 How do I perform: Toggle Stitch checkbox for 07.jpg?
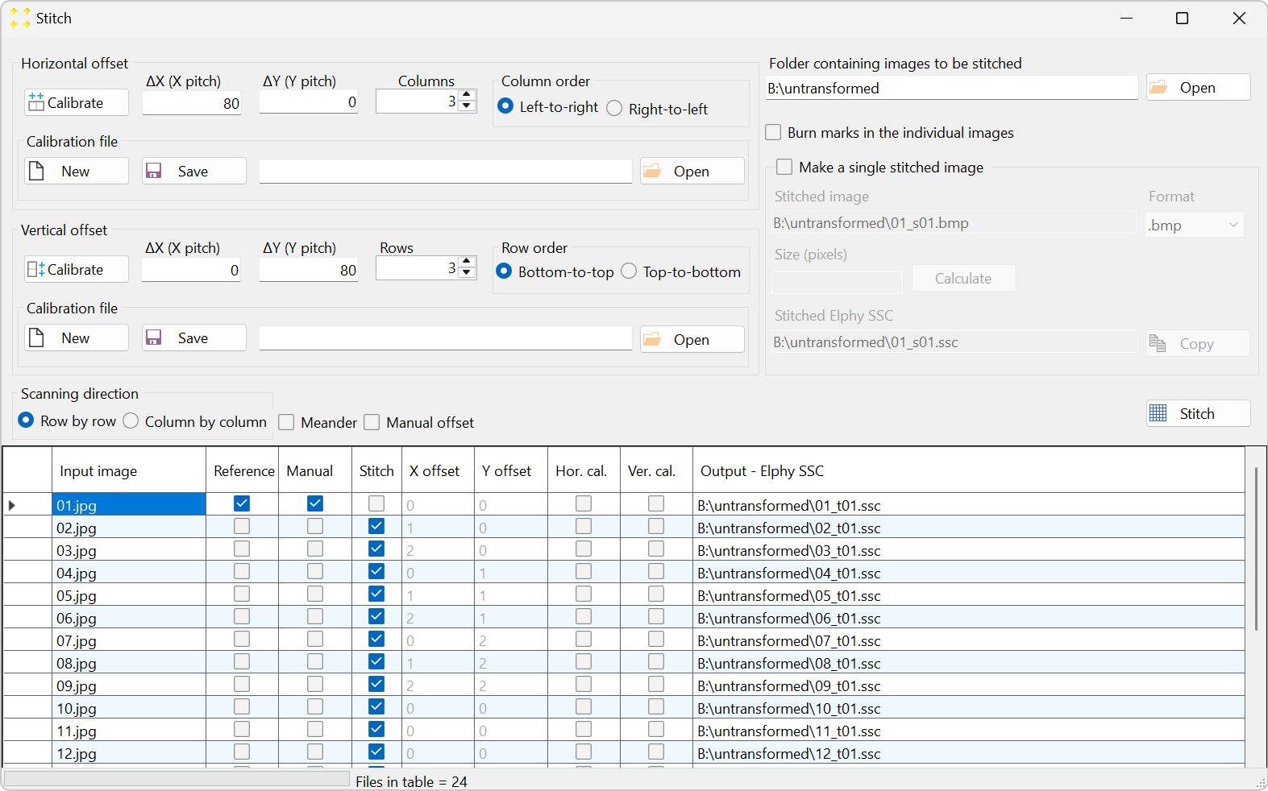pos(376,639)
